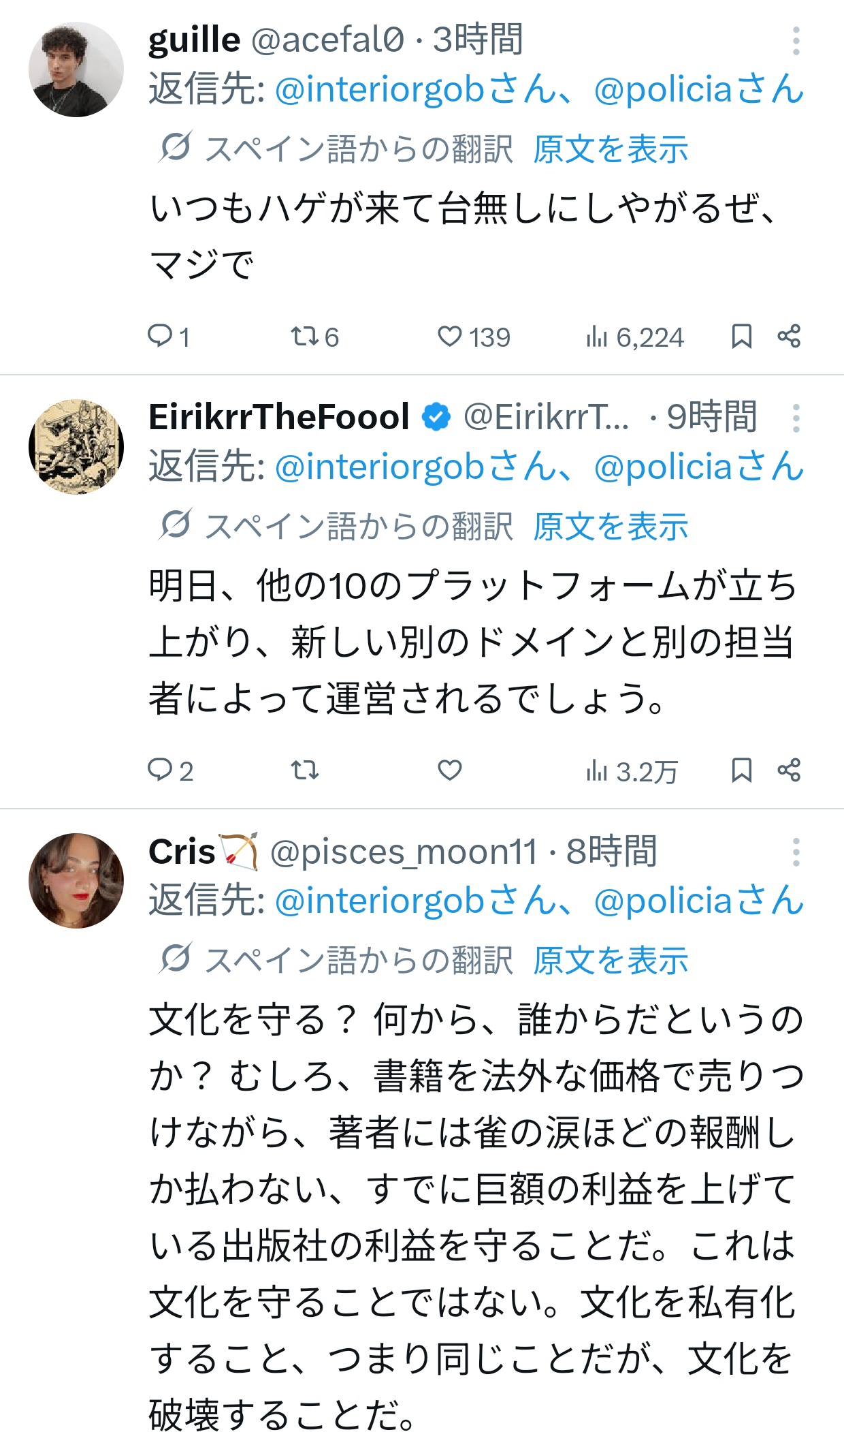The height and width of the screenshot is (1432, 844).
Task: Repost EirikrrTheFoool's reply
Action: tap(304, 771)
